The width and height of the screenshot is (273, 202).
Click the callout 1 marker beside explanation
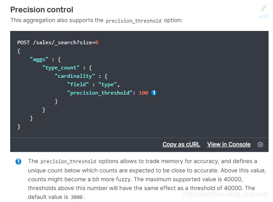click(x=19, y=161)
